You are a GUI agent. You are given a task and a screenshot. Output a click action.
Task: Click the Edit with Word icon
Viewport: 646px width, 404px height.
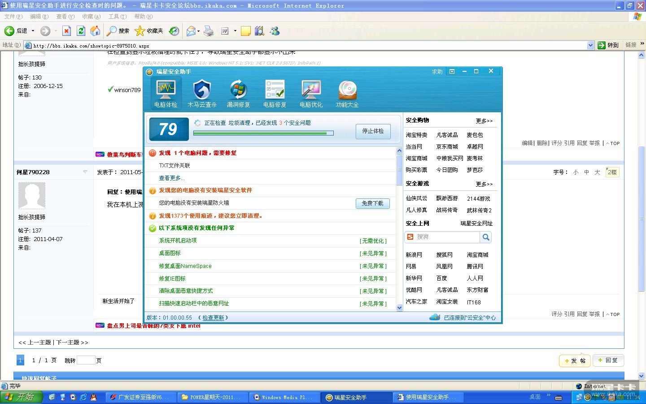click(x=225, y=31)
